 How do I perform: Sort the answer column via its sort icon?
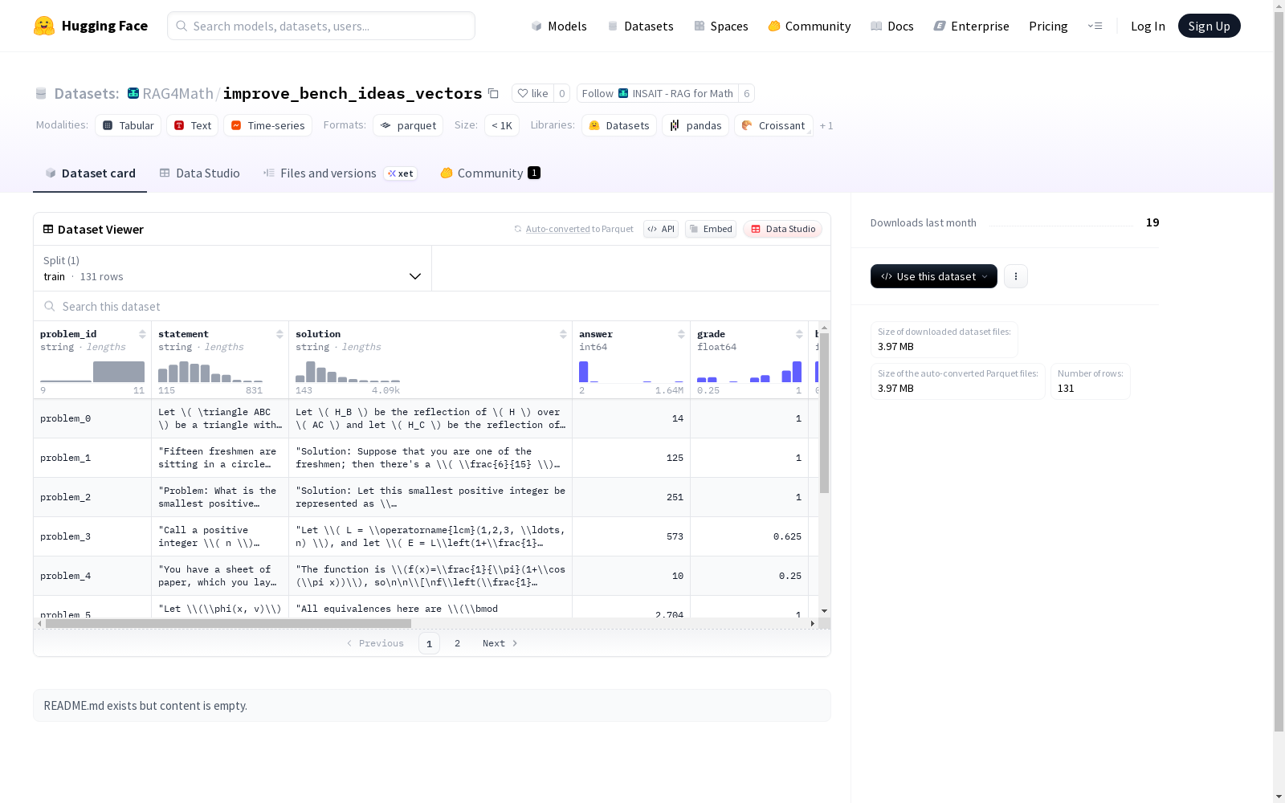point(681,334)
